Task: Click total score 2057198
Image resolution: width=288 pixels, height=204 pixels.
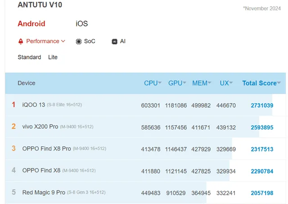Action: click(262, 193)
